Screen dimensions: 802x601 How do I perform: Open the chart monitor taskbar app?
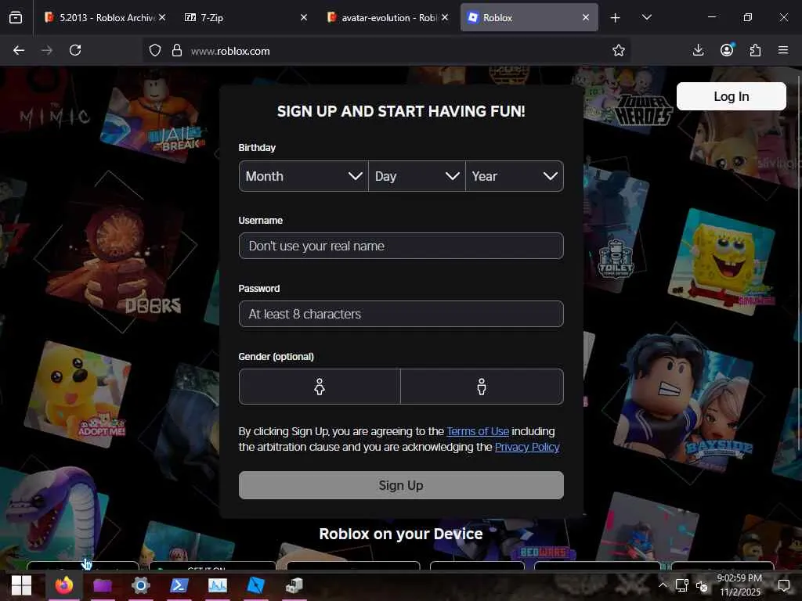coord(218,585)
